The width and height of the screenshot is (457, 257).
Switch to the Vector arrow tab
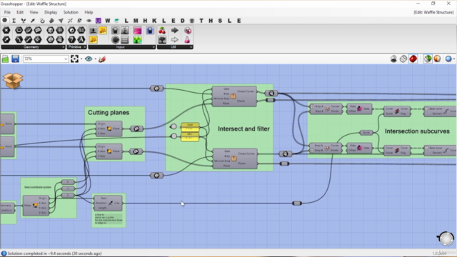[x=33, y=21]
